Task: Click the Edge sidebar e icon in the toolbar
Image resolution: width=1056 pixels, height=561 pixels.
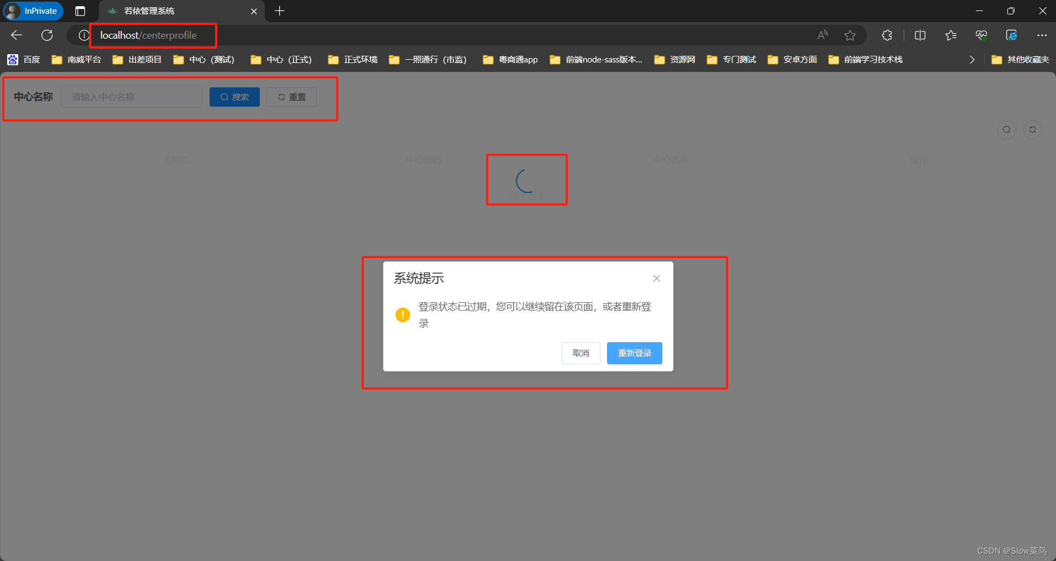Action: point(1011,35)
